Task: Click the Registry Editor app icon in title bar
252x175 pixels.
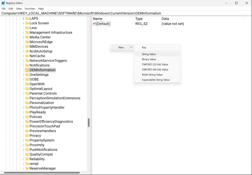Action: pos(3,3)
